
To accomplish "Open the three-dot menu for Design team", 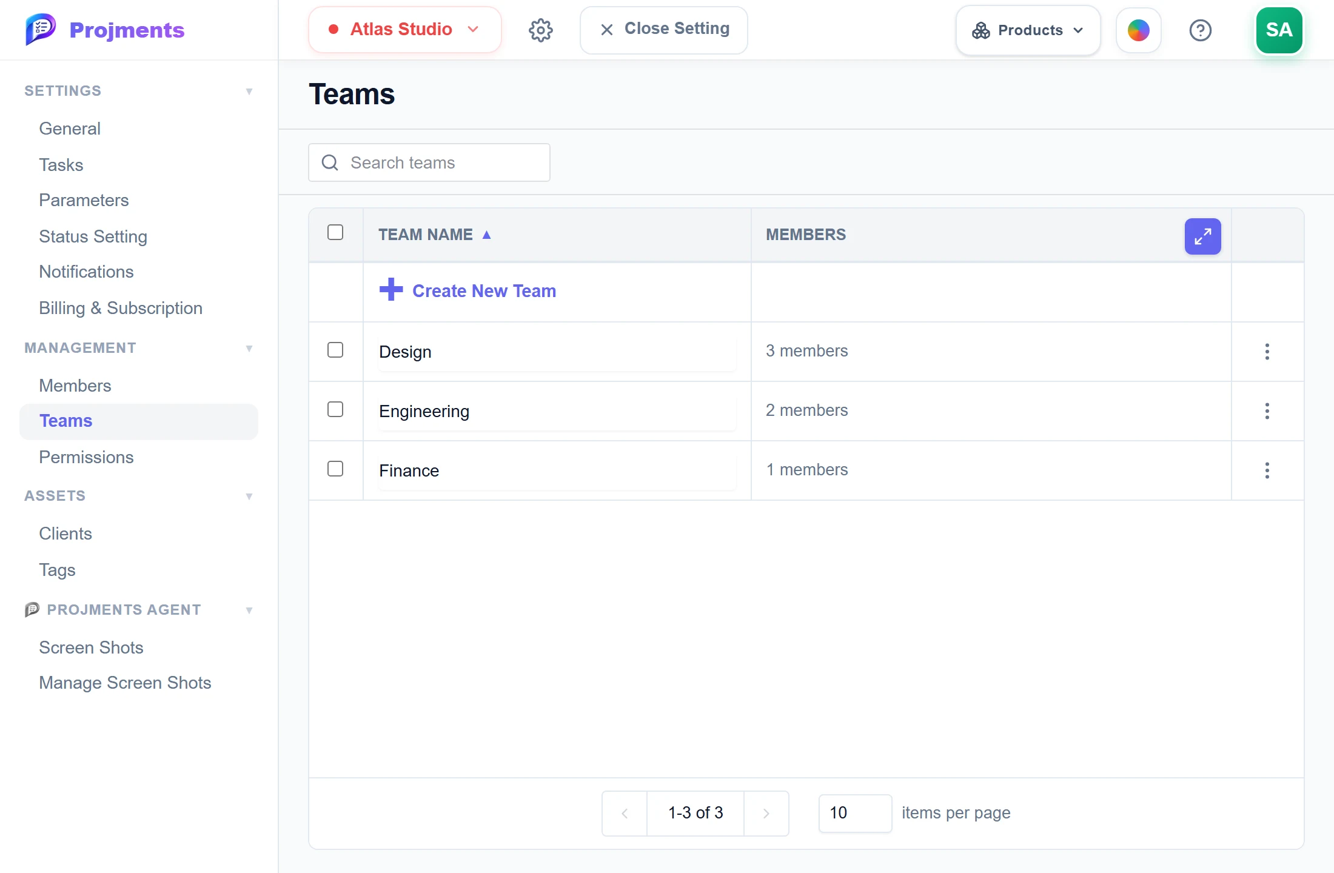I will coord(1267,352).
